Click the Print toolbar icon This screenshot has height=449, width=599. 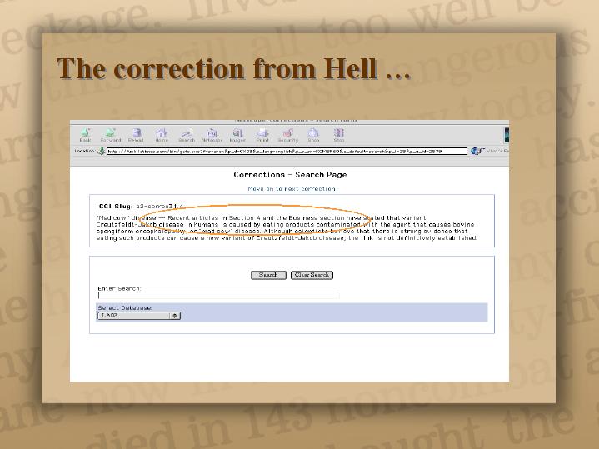coord(262,135)
